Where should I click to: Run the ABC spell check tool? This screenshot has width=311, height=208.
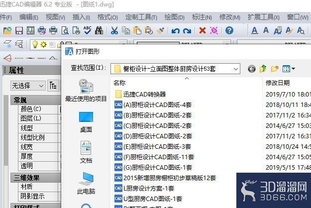[88, 30]
